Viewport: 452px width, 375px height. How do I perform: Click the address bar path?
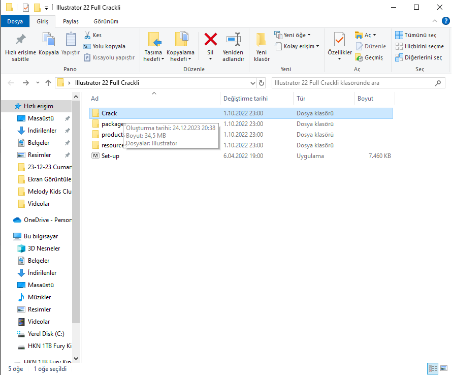[107, 83]
